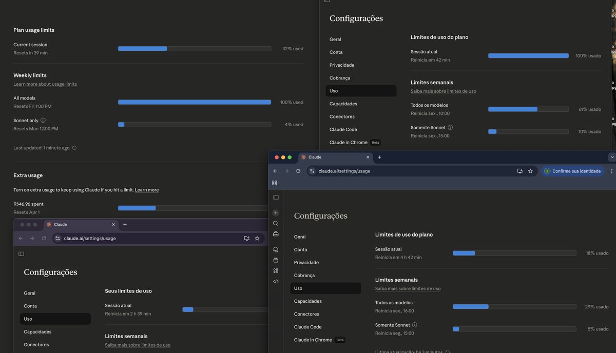
Task: Click Todos os modelos 29% usage bar
Action: coord(514,307)
